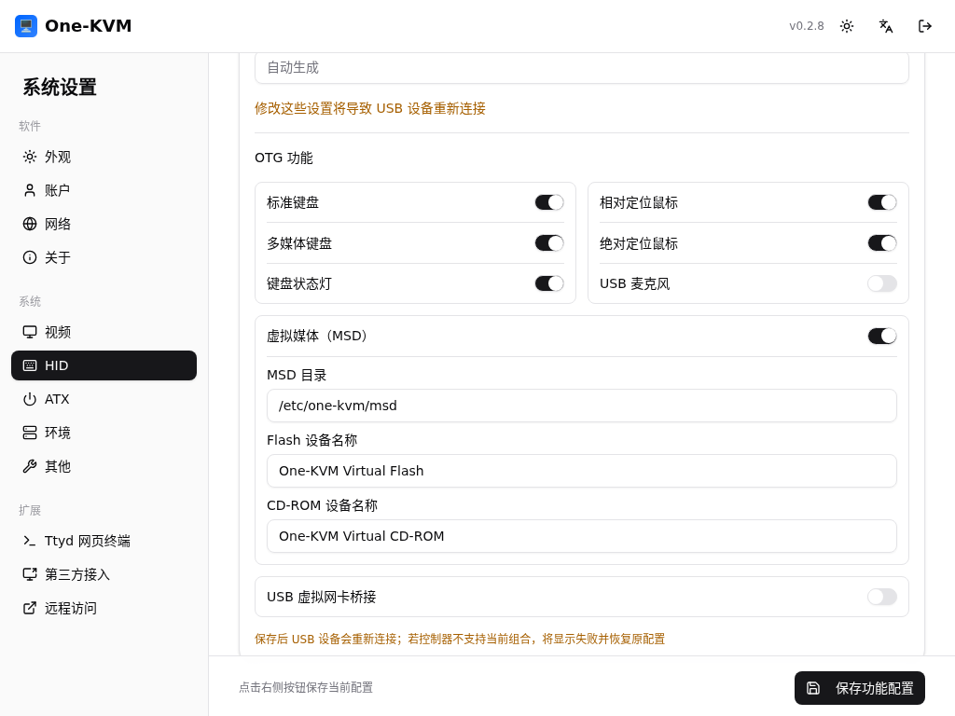The image size is (955, 716).
Task: Open the 远程访问 extension page
Action: [104, 608]
